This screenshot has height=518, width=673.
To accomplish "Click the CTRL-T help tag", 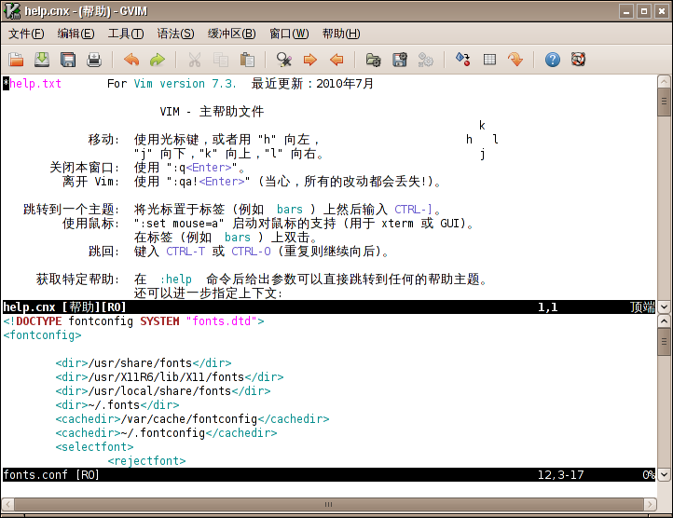I will tap(185, 251).
